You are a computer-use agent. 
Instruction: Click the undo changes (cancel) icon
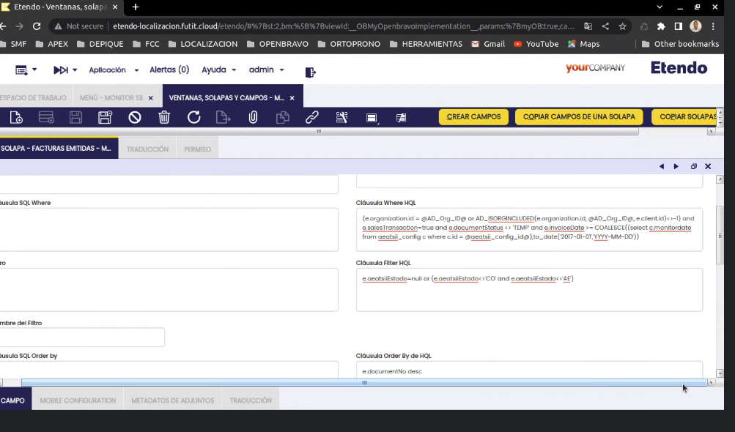click(x=135, y=117)
